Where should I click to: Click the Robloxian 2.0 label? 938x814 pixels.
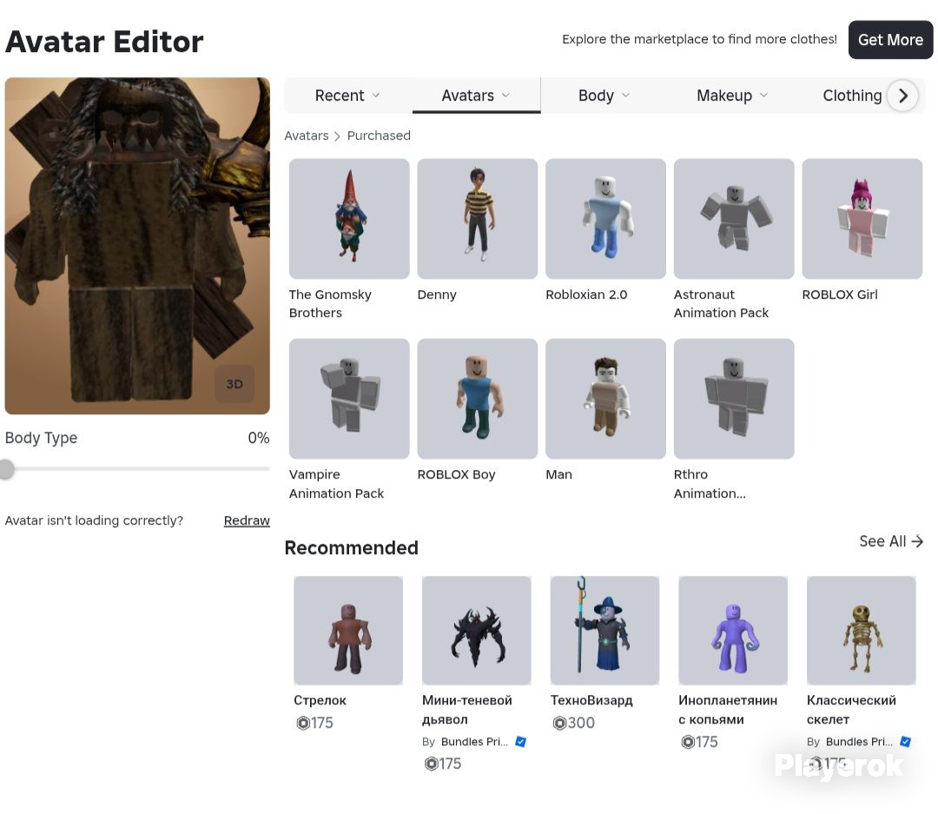click(586, 294)
